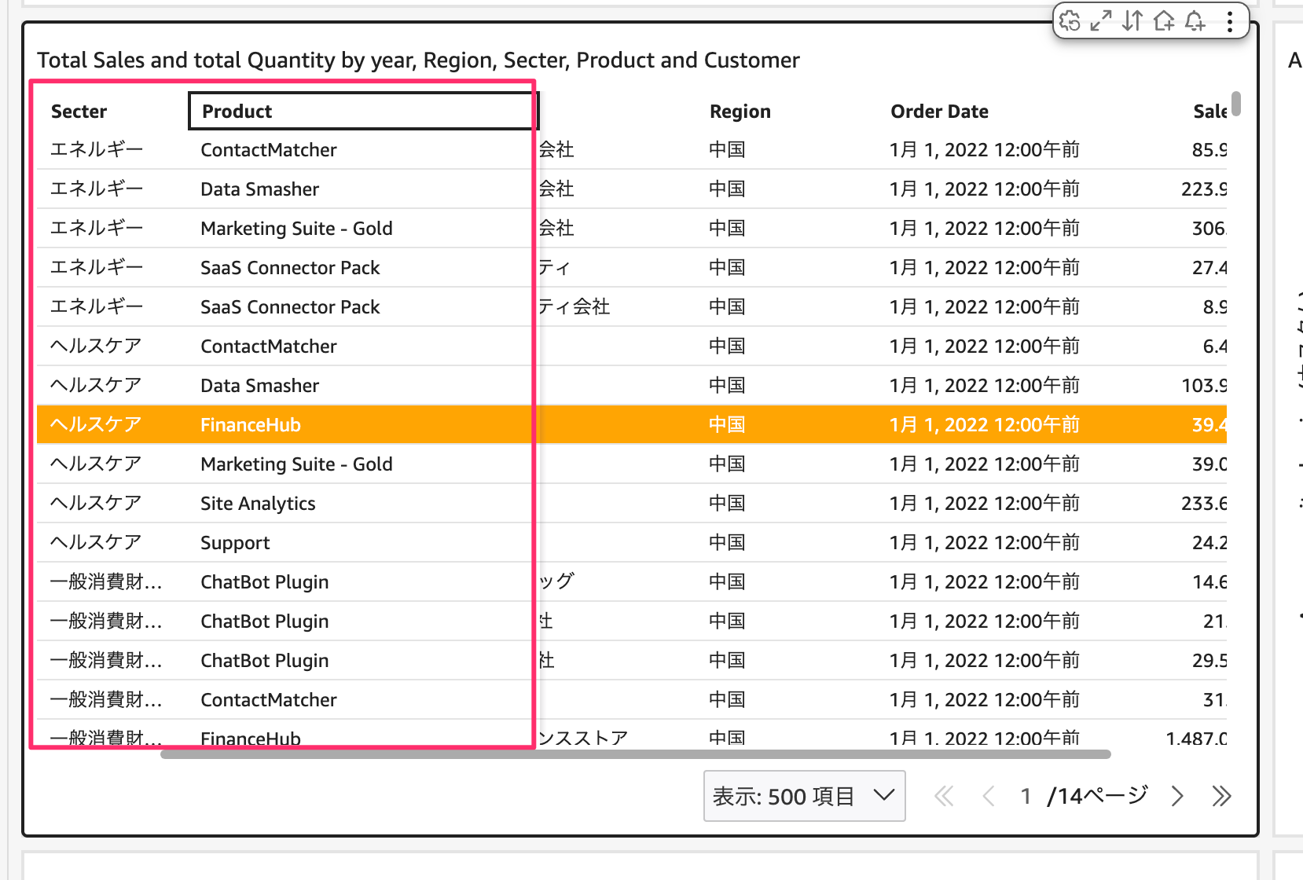1303x880 pixels.
Task: Create an alert with the bell-plus icon
Action: tap(1195, 21)
